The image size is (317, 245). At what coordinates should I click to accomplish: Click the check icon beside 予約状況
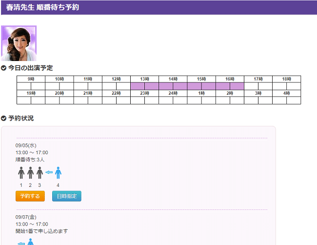coord(3,119)
